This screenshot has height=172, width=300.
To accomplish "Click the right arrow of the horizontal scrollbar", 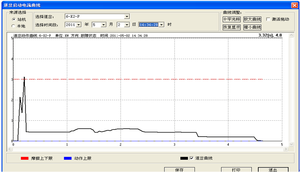I will 286,149.
